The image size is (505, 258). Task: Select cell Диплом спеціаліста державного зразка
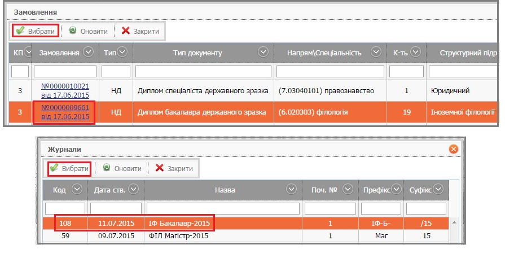tap(203, 91)
